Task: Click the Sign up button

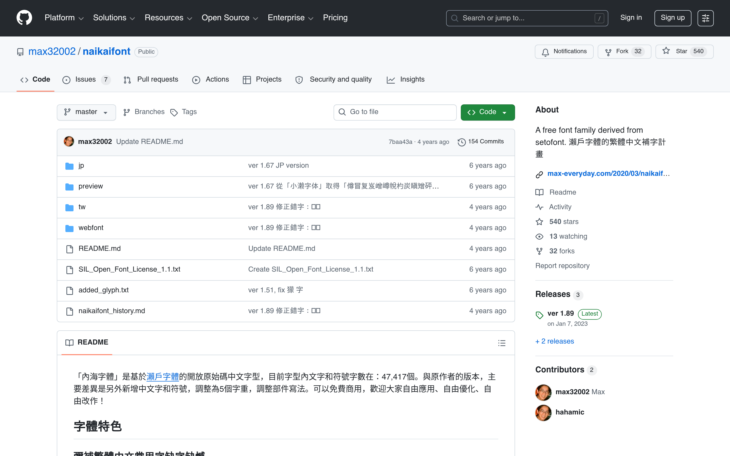Action: [x=672, y=18]
